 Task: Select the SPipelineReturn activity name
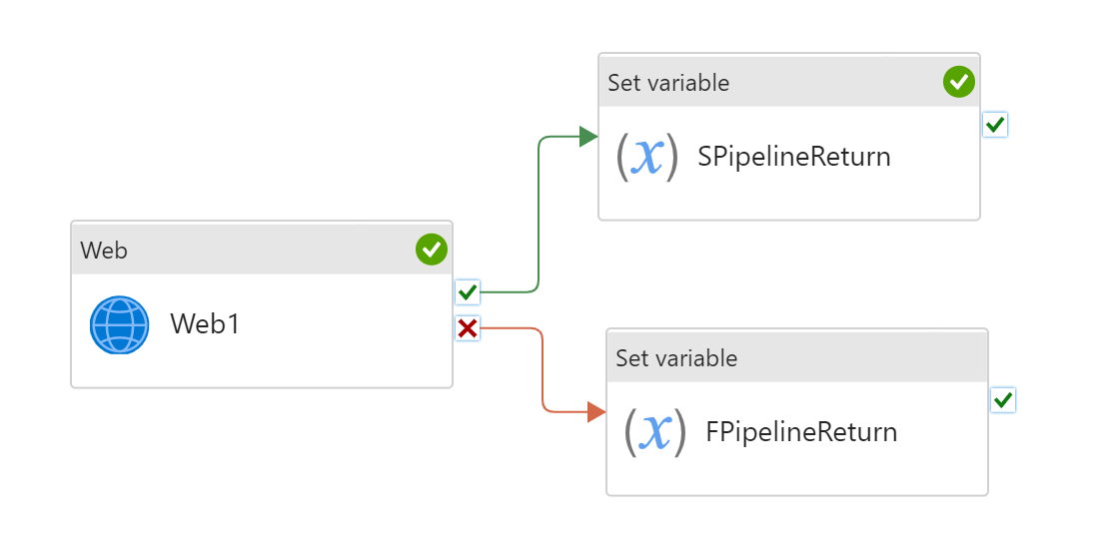793,157
